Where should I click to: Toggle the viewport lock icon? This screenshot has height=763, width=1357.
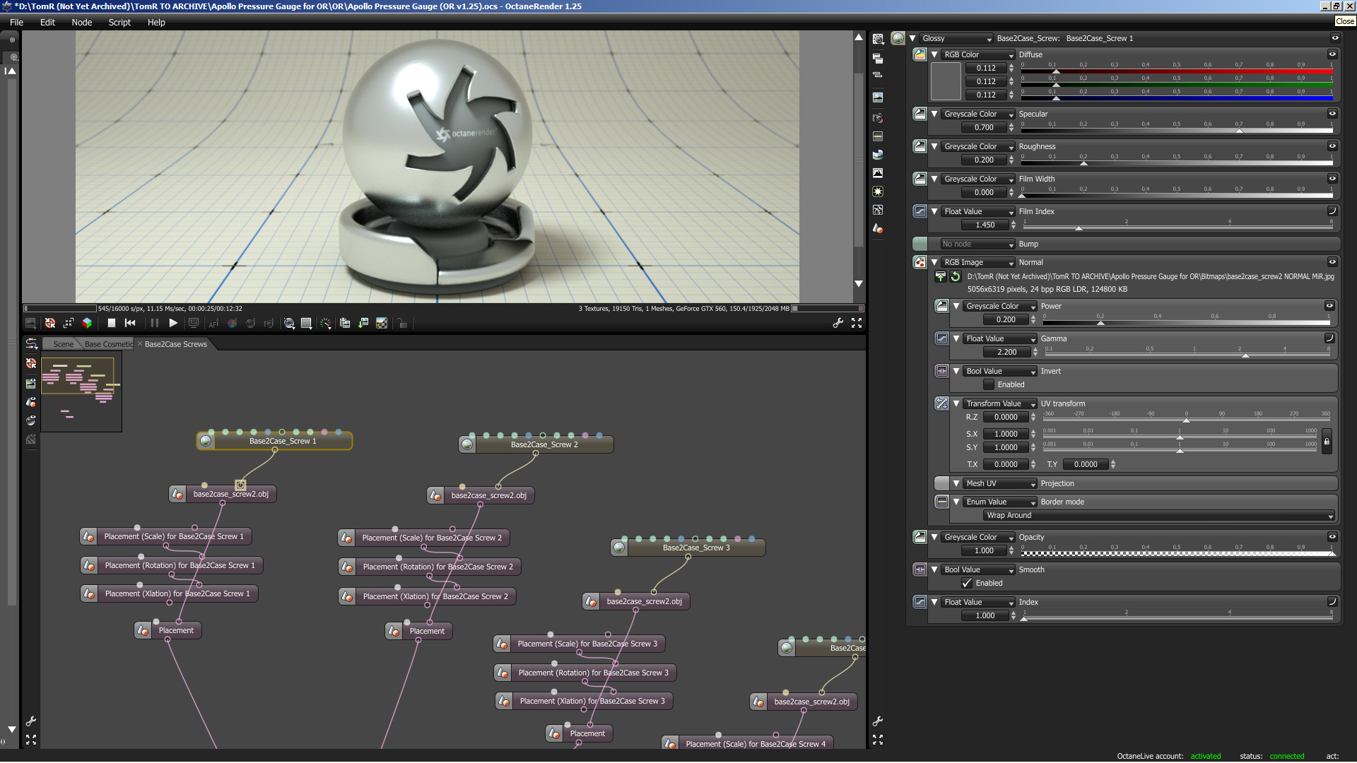402,324
